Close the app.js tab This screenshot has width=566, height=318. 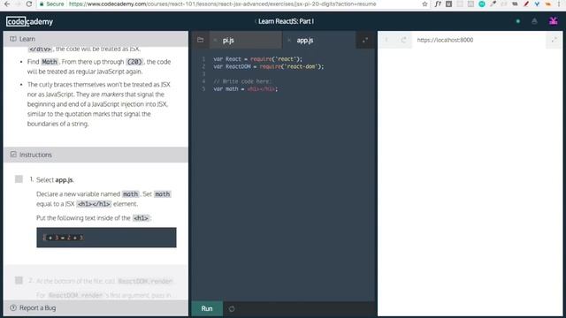[289, 41]
